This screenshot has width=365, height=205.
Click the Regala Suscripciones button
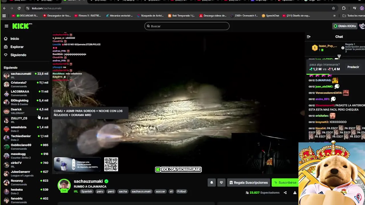click(x=249, y=183)
